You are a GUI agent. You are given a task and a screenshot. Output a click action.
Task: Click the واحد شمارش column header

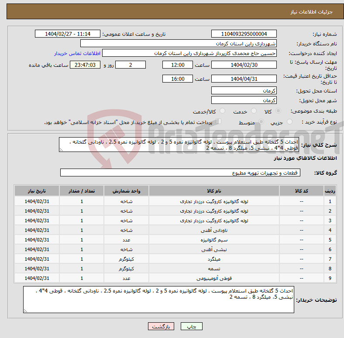(126, 191)
